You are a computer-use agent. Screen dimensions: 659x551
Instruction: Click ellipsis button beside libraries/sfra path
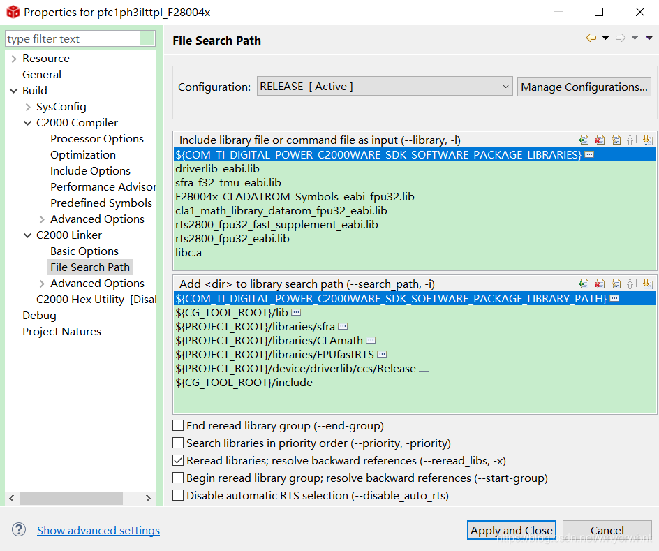click(343, 326)
